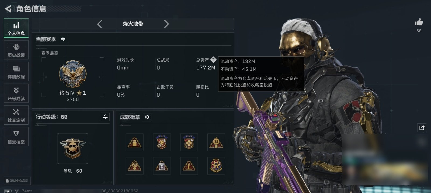Select the S1 achievement badge
This screenshot has height=193, width=431.
[216, 143]
